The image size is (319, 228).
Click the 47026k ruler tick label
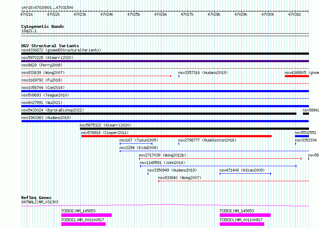161,14
